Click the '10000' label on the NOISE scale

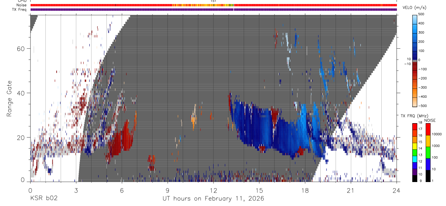pos(437,134)
